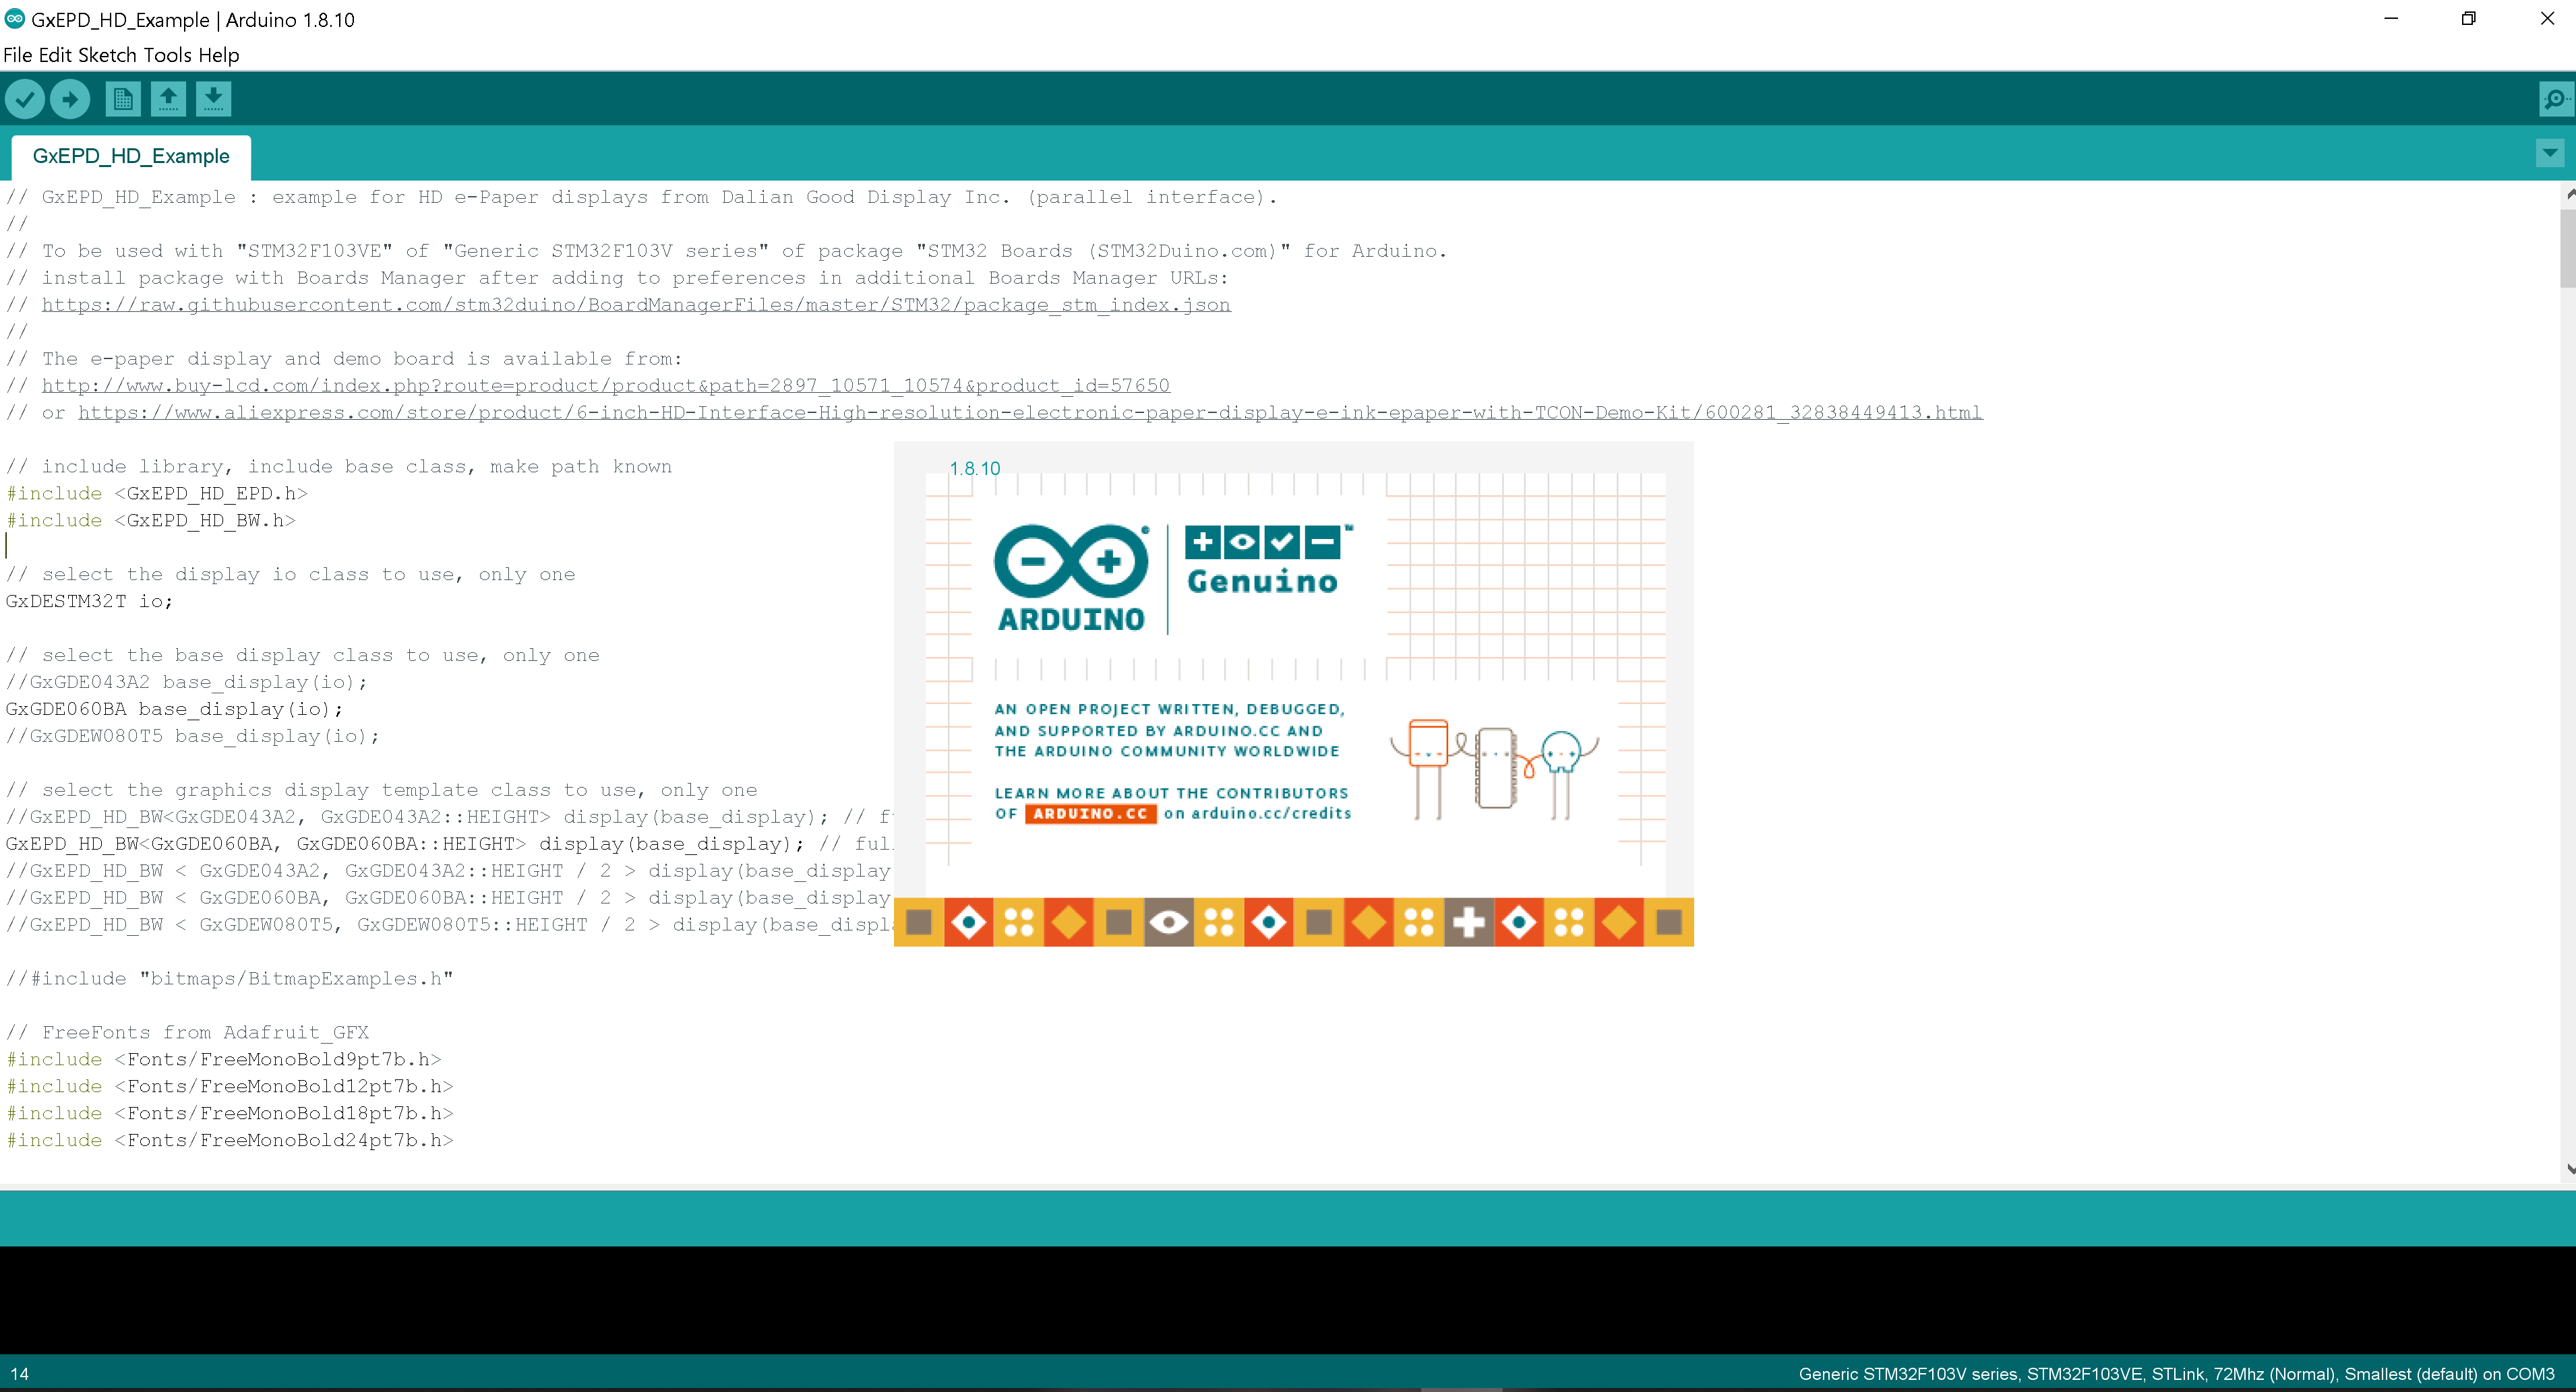The width and height of the screenshot is (2576, 1392).
Task: Open the aliexpress.com store product link
Action: point(1030,413)
